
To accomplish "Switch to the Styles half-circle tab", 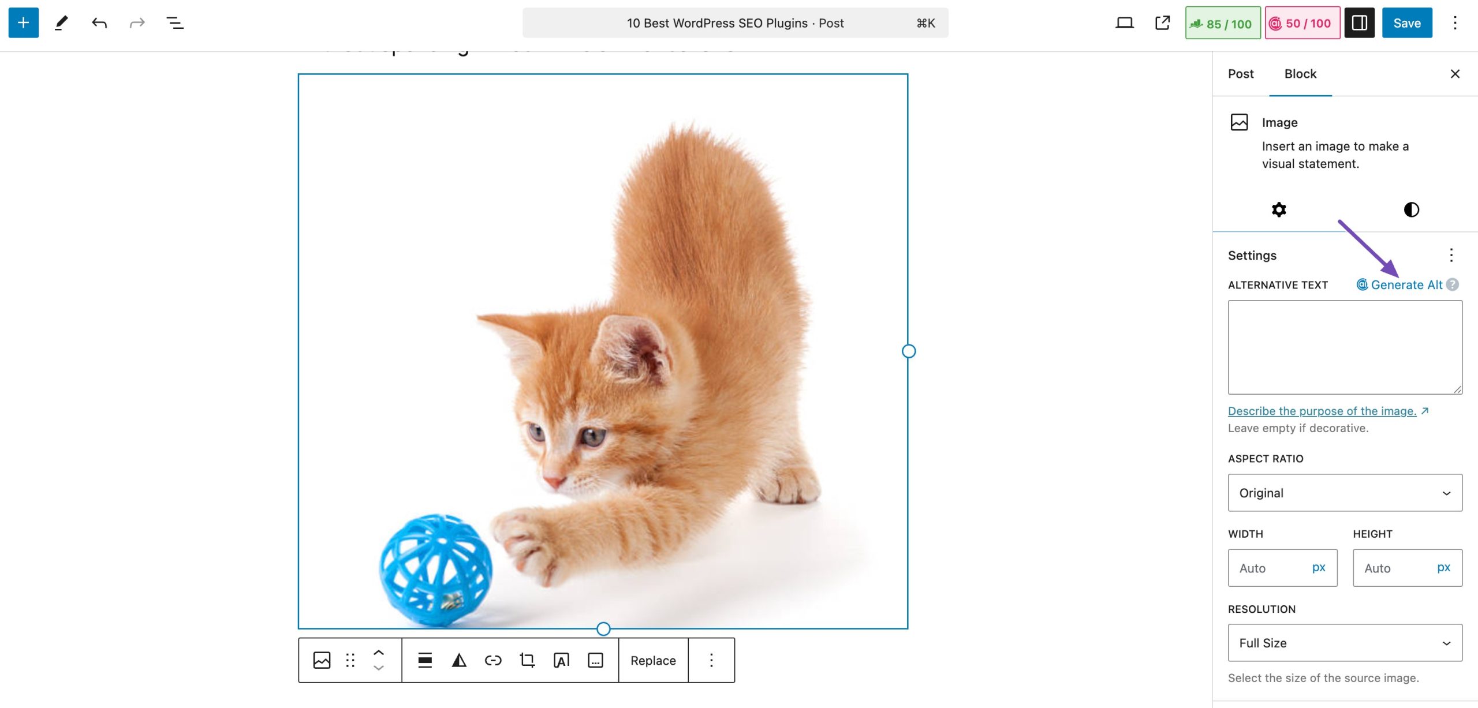I will coord(1411,209).
